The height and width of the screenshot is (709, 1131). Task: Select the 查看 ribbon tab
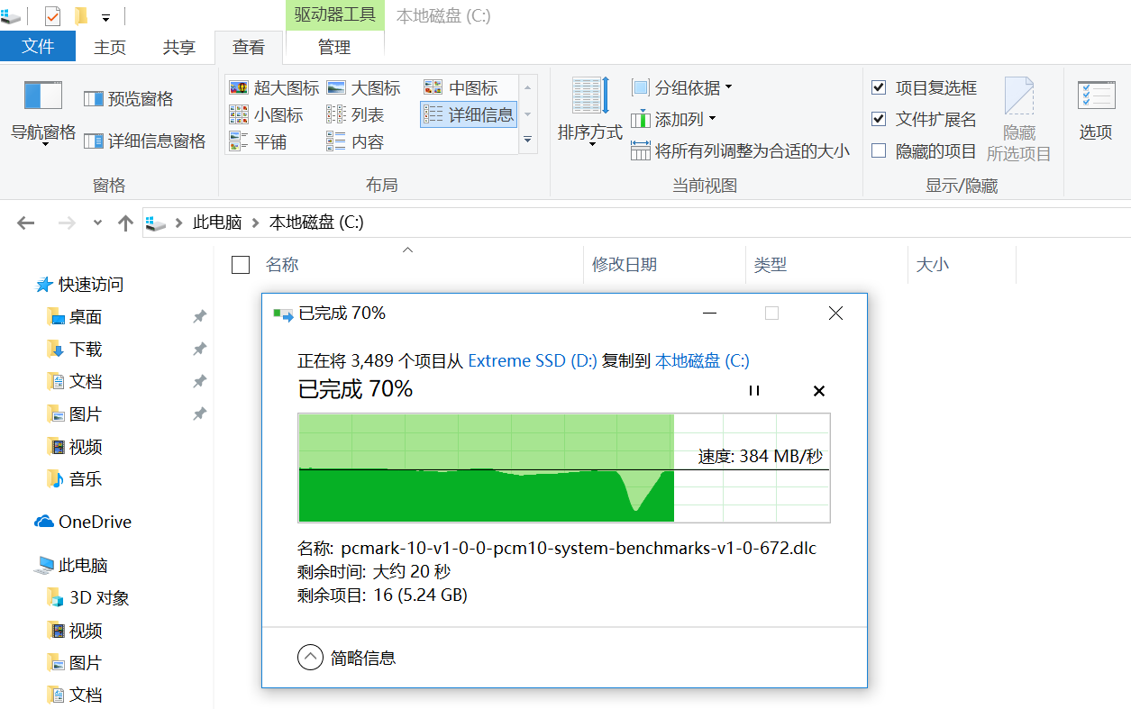(x=249, y=48)
